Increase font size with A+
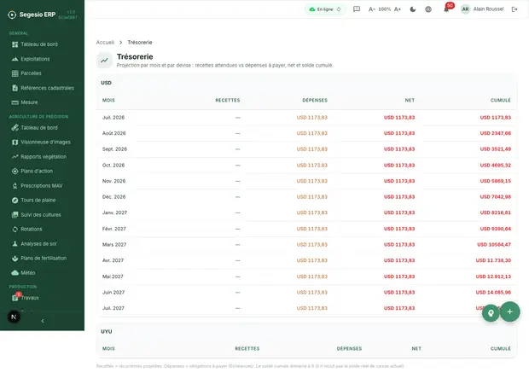The image size is (529, 390). click(x=398, y=9)
